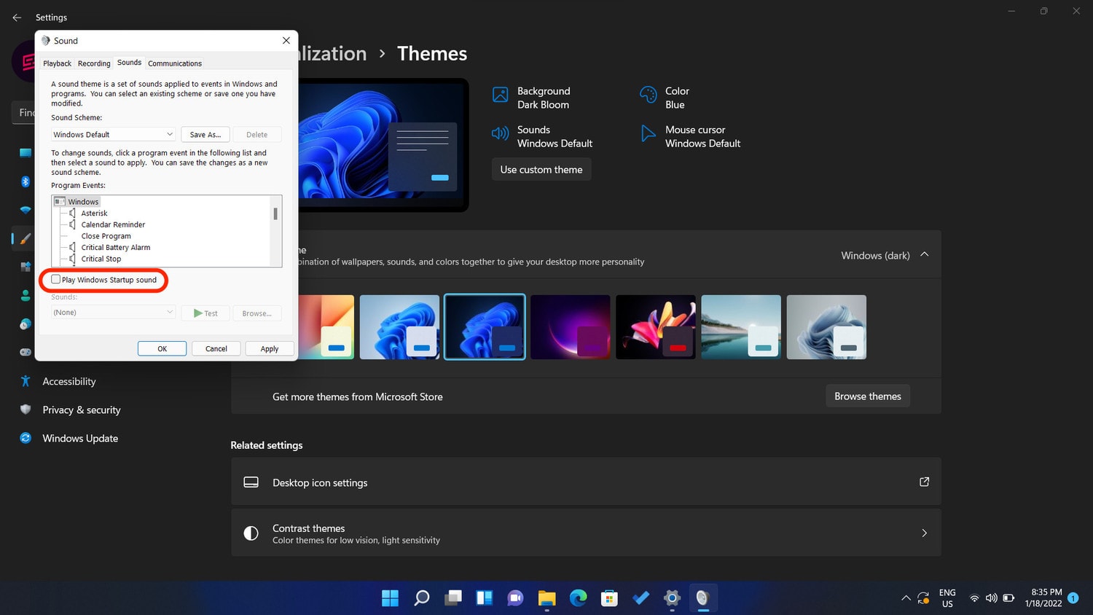Collapse the Windows (dark) theme section
The width and height of the screenshot is (1093, 615).
click(925, 255)
